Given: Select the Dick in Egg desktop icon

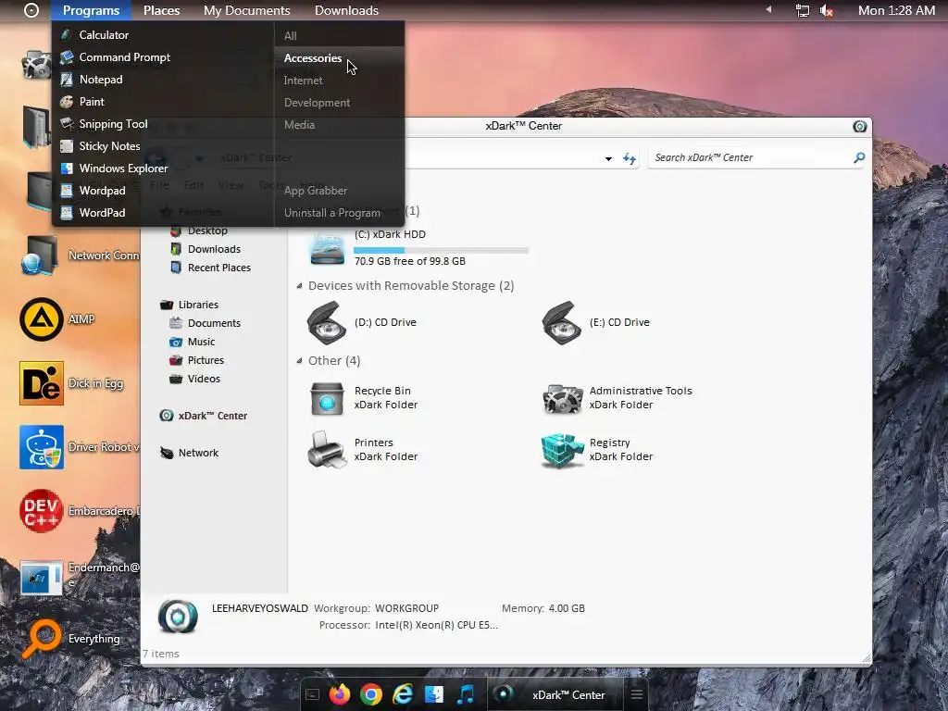Looking at the screenshot, I should coord(41,383).
